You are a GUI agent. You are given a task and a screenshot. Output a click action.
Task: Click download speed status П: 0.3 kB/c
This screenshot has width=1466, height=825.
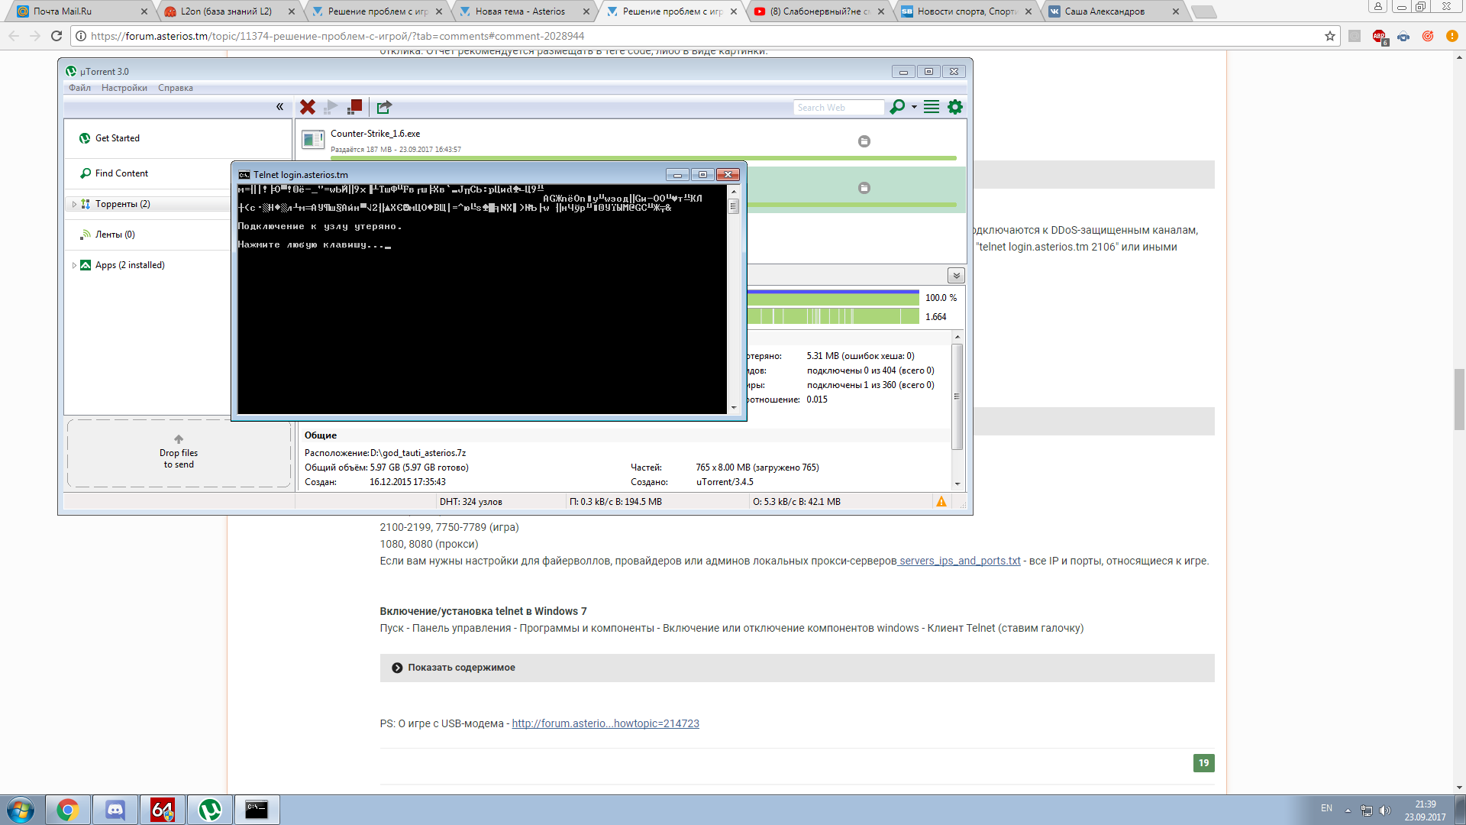coord(615,502)
